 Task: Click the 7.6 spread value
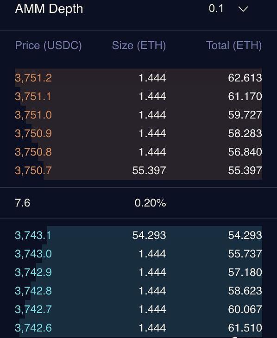point(22,203)
